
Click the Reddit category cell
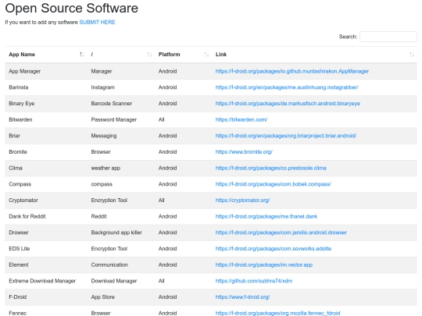click(x=98, y=216)
